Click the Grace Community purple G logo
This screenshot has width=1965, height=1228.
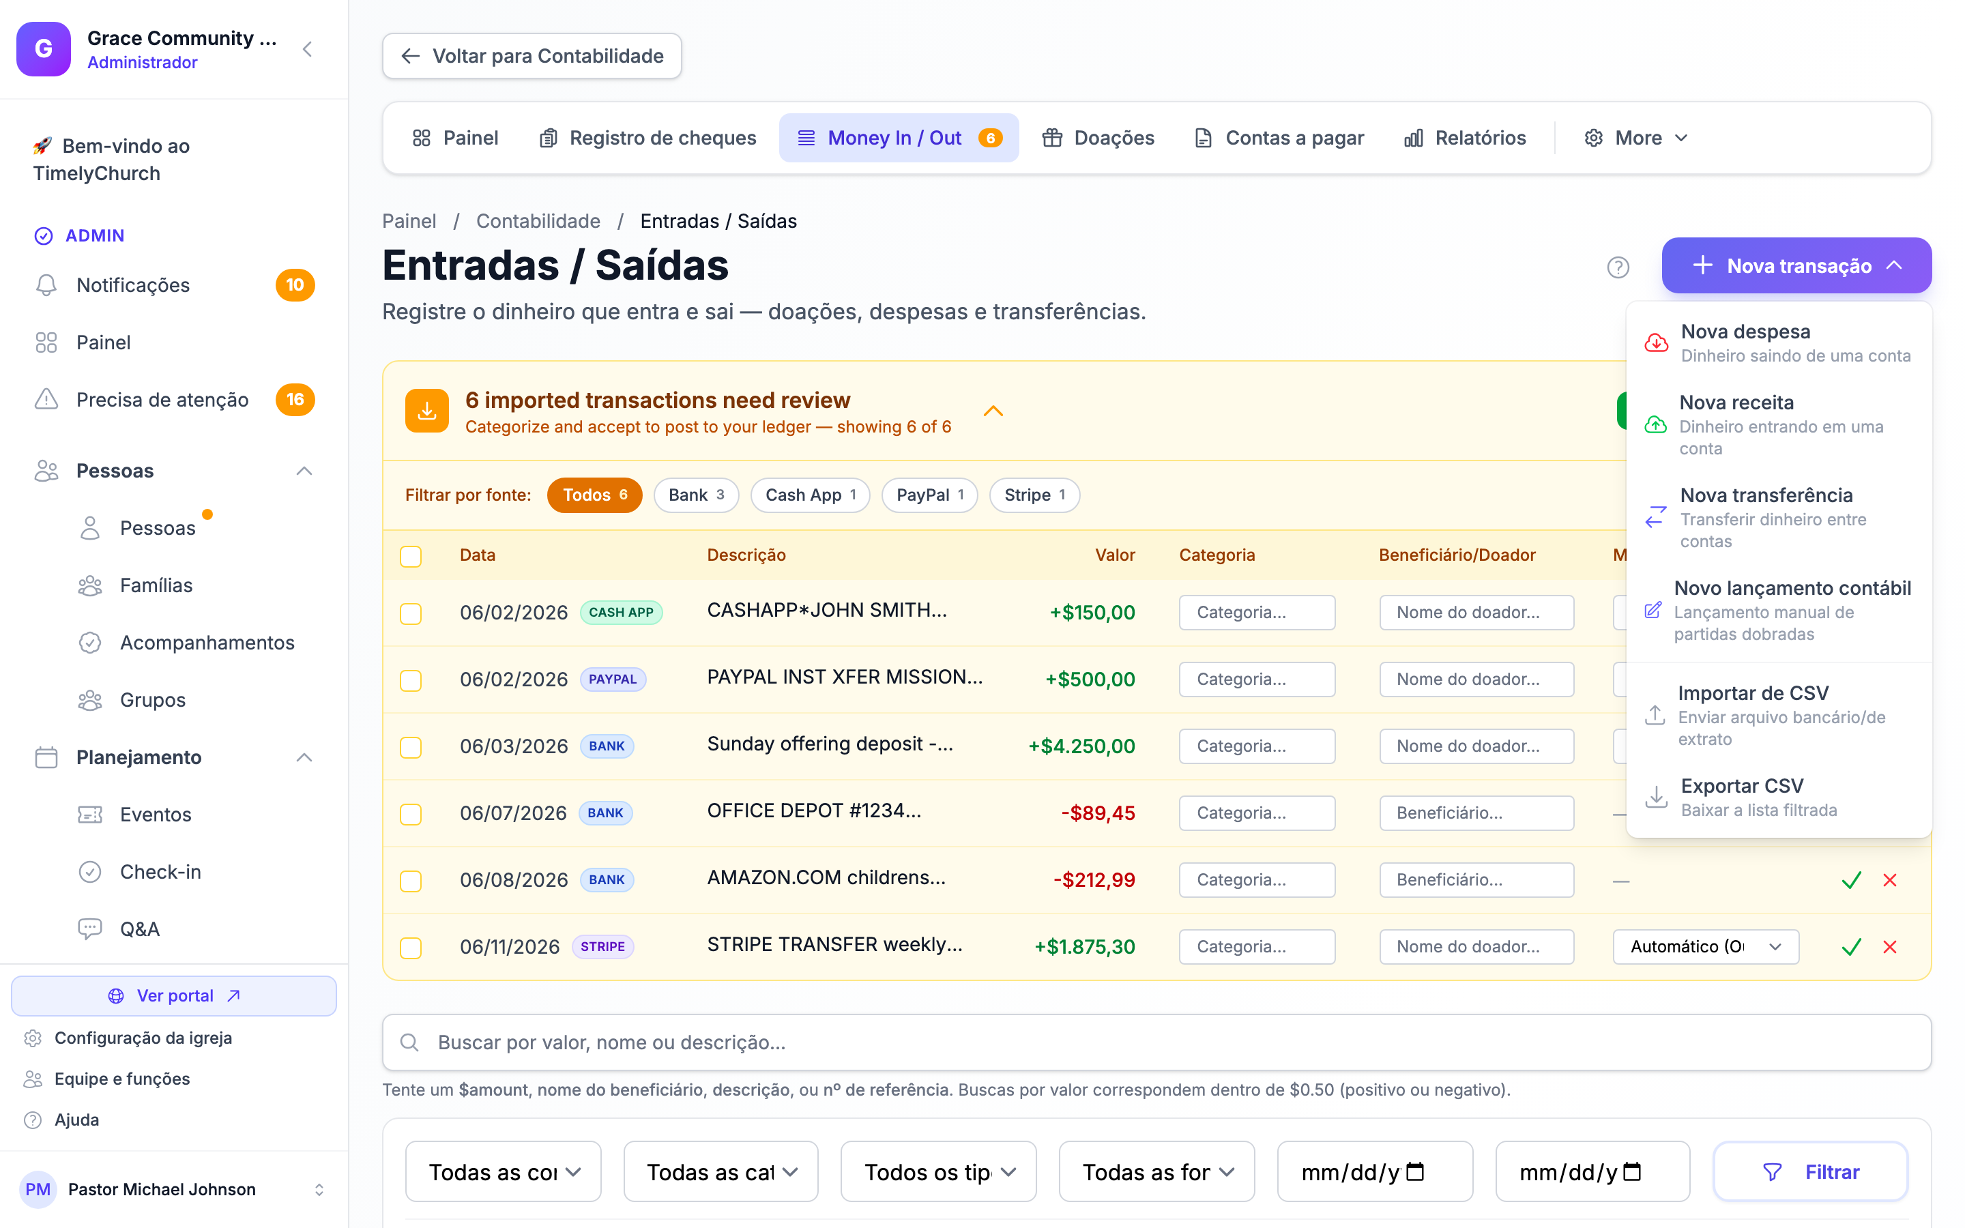tap(44, 48)
